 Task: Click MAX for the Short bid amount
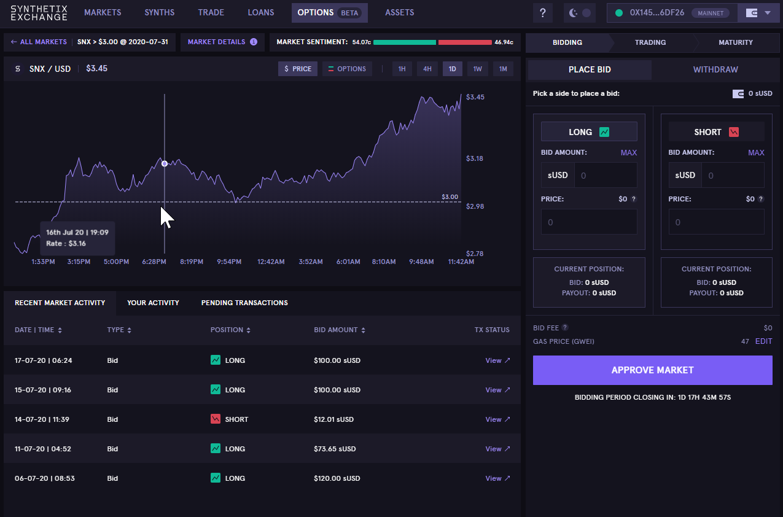[x=756, y=153]
